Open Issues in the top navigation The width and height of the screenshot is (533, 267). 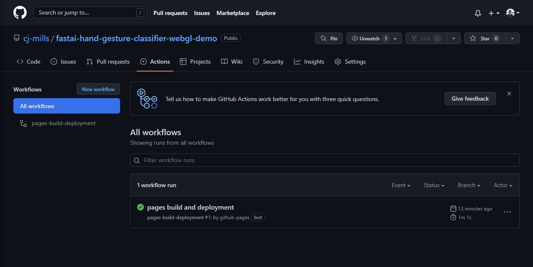[x=202, y=13]
